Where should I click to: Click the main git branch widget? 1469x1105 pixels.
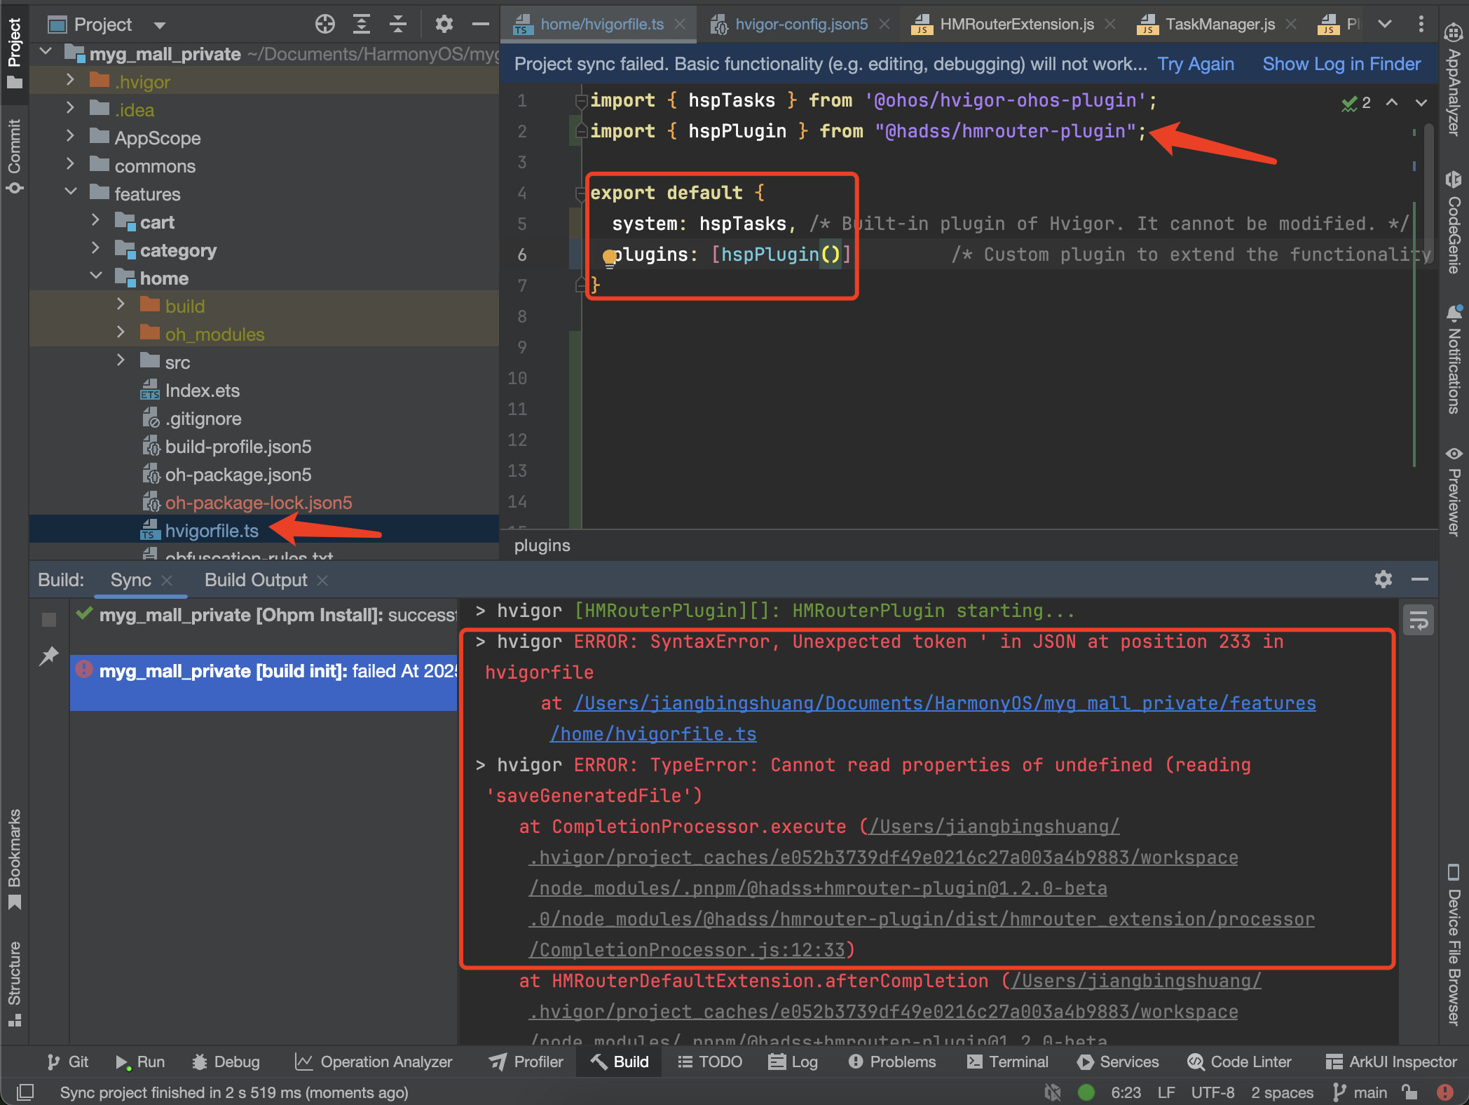point(1360,1092)
